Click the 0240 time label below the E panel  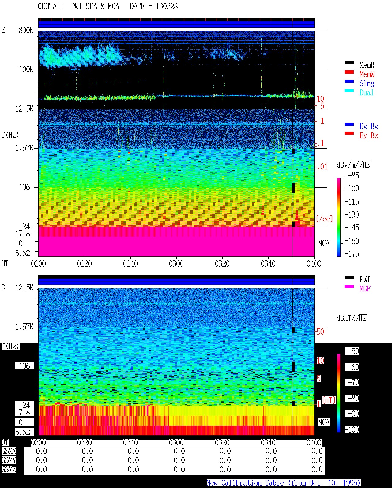[130, 264]
